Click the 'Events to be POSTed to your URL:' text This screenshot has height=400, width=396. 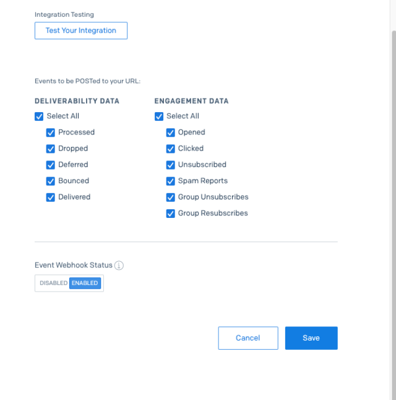click(87, 81)
